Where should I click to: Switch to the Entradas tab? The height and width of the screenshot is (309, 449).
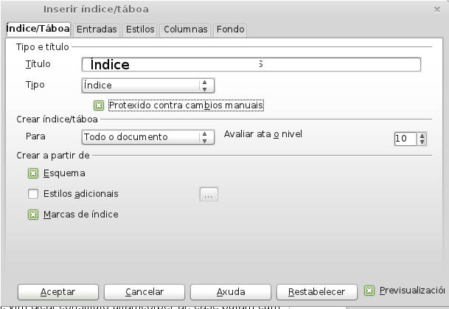click(97, 29)
